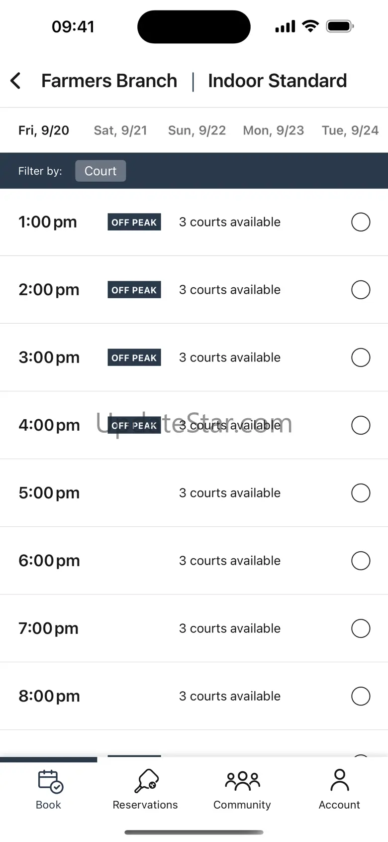Open the Book calendar icon

[x=50, y=781]
